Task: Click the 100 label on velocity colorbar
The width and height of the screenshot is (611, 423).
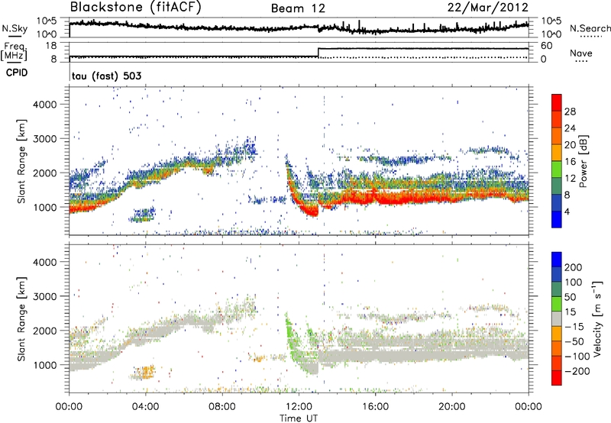Action: (x=574, y=283)
